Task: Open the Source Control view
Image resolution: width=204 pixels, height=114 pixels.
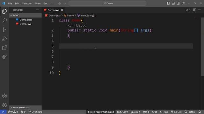Action: coord(4,29)
